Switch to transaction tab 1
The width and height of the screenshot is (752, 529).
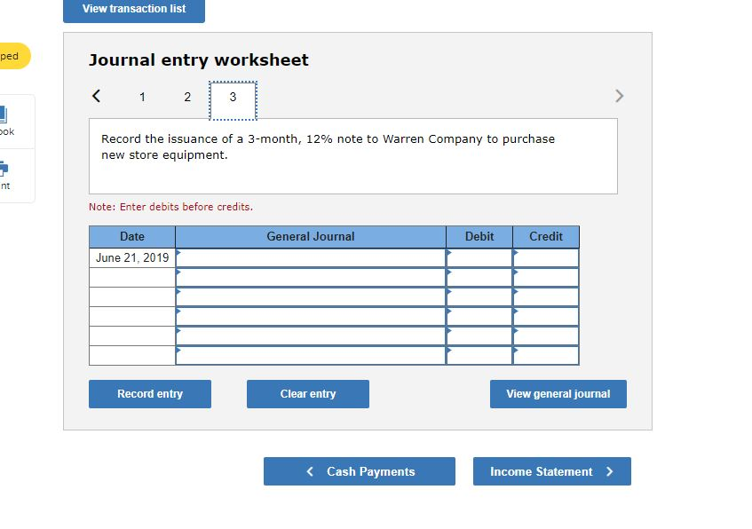pyautogui.click(x=142, y=97)
